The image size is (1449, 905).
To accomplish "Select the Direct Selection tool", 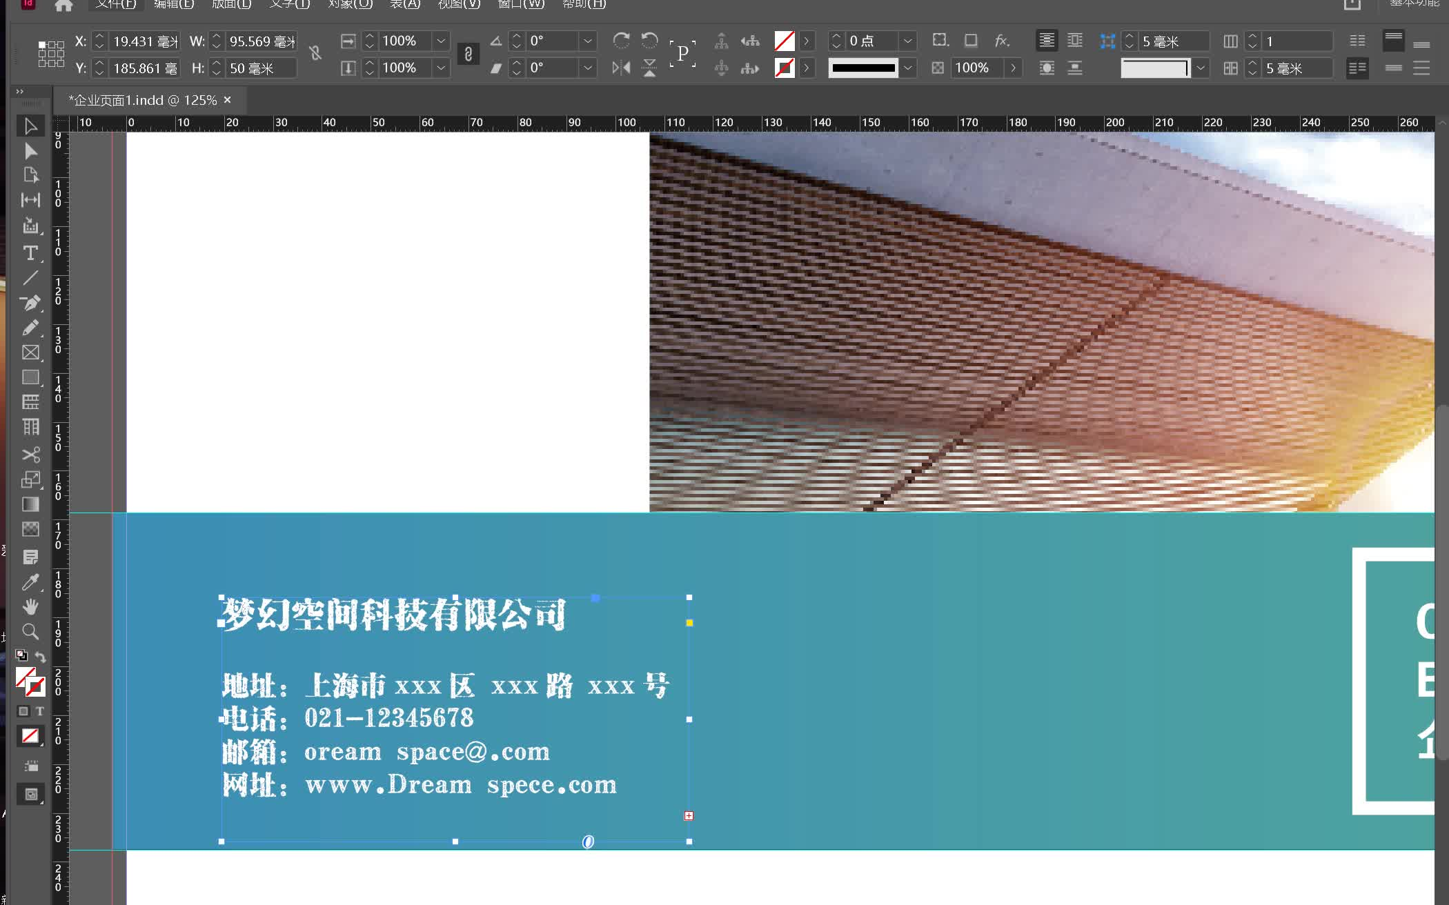I will point(30,150).
